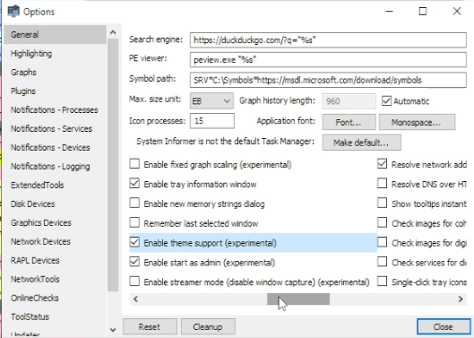Open ToolStatus section
Viewport: 474px width, 338px height.
tap(56, 316)
